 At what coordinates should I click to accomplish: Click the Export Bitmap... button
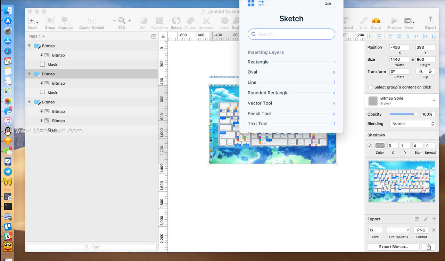(394, 247)
